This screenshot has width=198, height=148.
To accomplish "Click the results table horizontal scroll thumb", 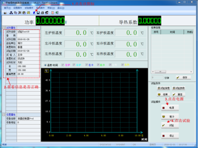I will tap(160, 72).
